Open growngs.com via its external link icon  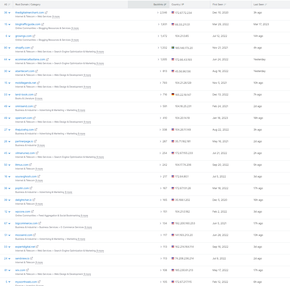34,36
